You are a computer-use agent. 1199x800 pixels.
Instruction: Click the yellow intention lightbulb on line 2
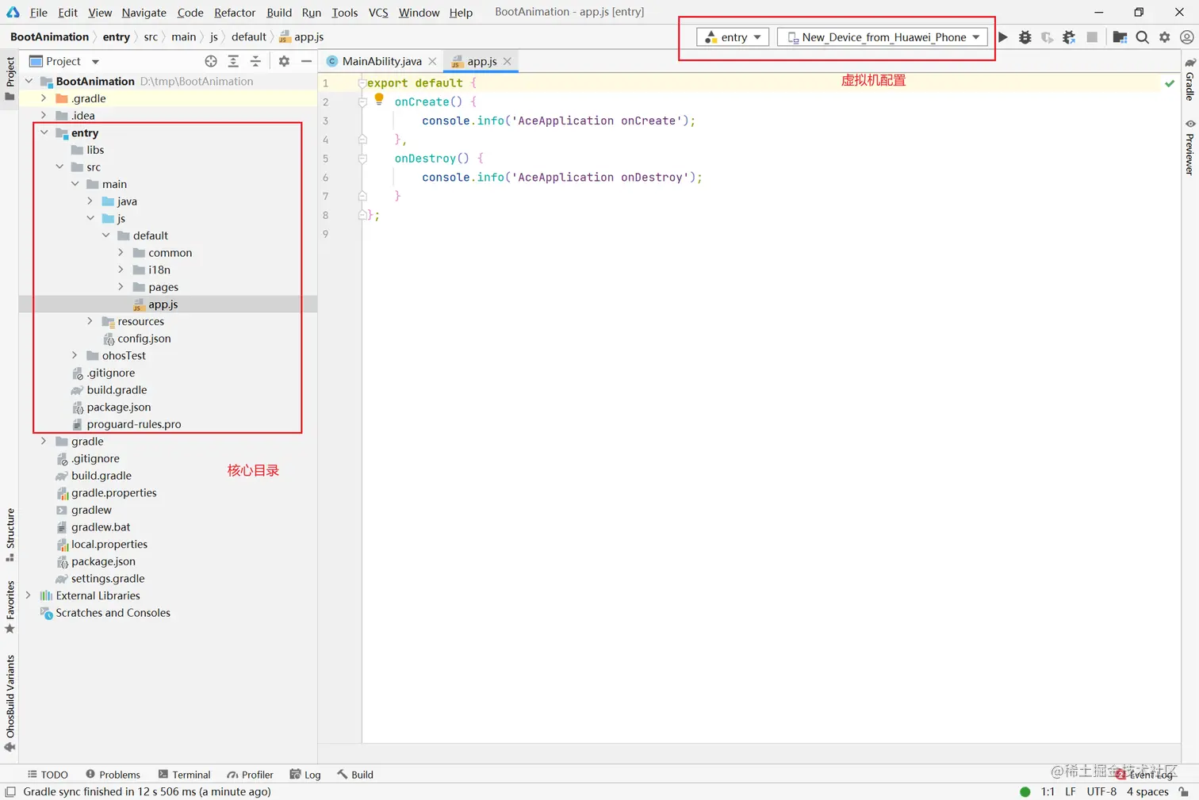click(379, 99)
